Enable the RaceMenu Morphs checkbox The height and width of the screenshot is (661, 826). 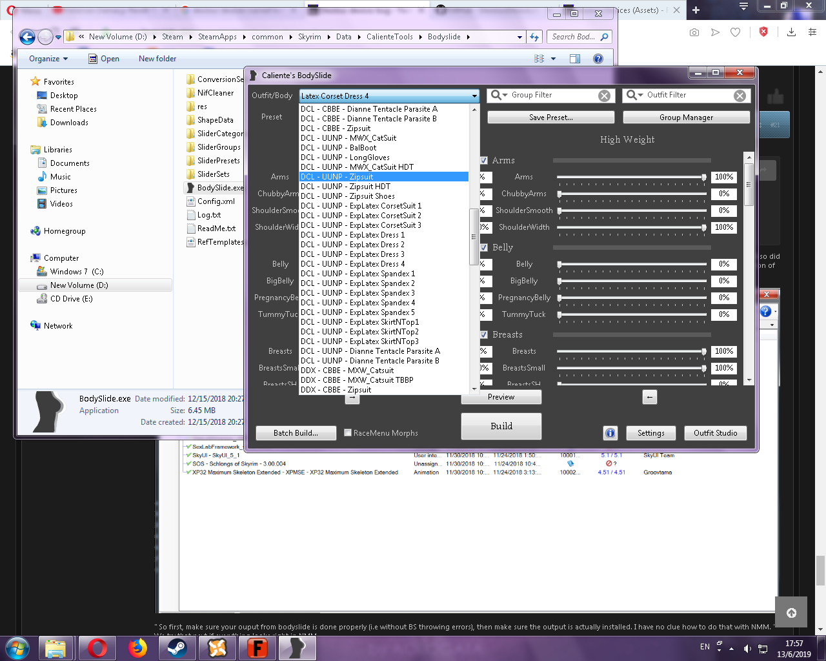coord(348,433)
